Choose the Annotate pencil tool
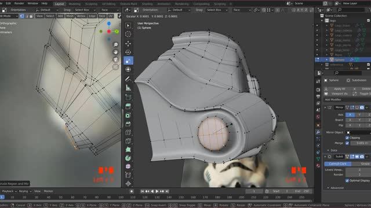This screenshot has width=371, height=208. [128, 79]
